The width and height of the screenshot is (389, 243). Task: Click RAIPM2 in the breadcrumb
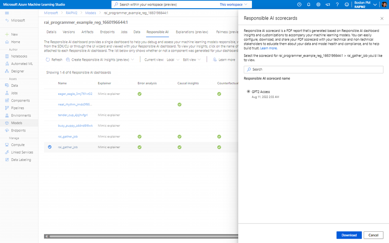point(71,13)
